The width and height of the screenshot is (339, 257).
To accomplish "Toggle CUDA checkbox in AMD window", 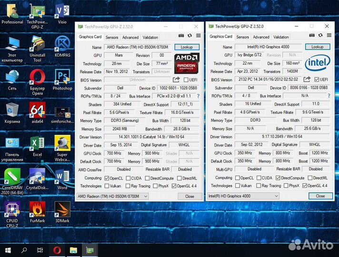I will click(x=128, y=178).
